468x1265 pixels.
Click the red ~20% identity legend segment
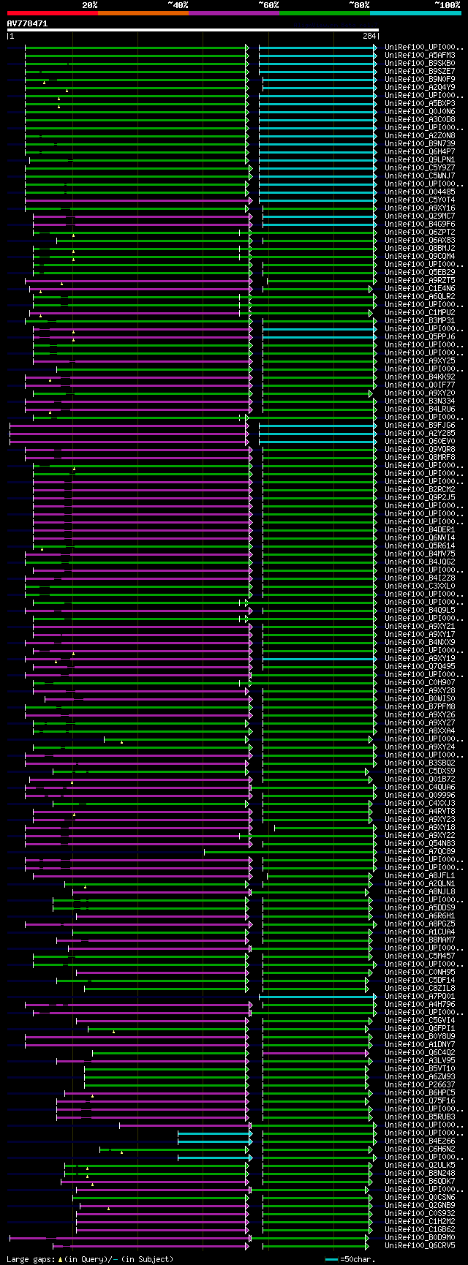52,13
